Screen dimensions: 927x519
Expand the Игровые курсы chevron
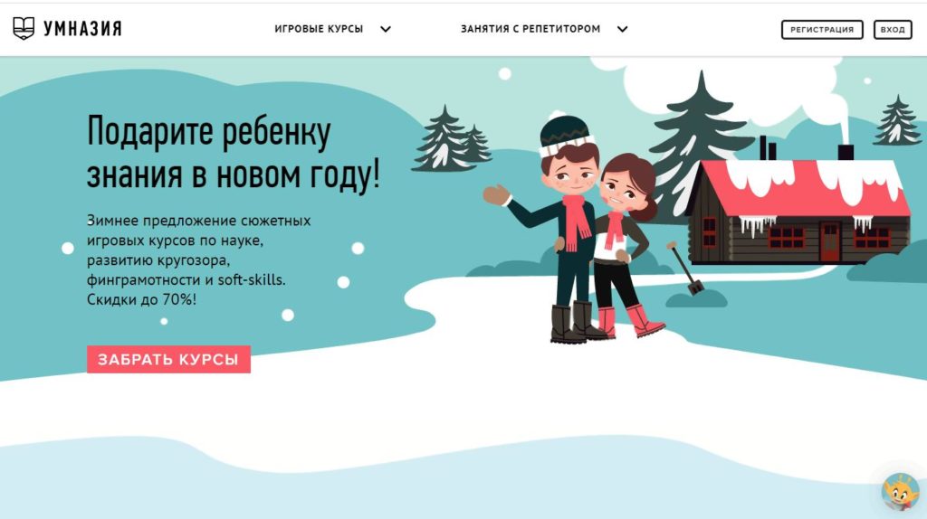coord(386,29)
